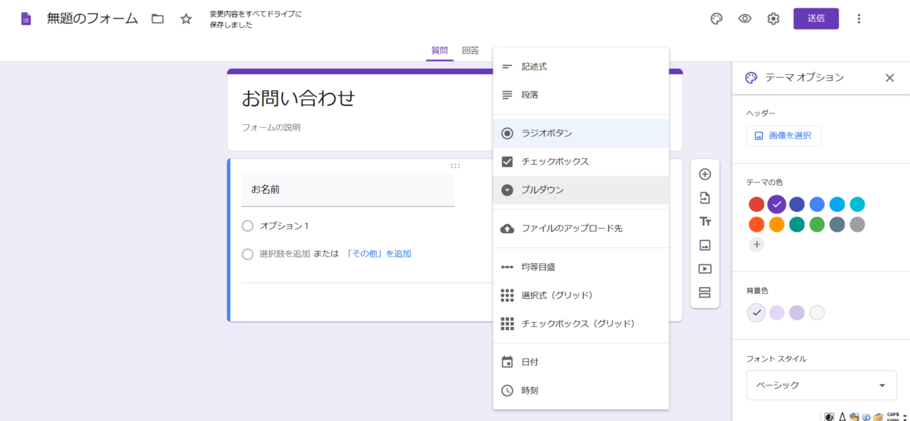Select プルダウン question type
Viewport: 910px width, 421px height.
[x=581, y=190]
